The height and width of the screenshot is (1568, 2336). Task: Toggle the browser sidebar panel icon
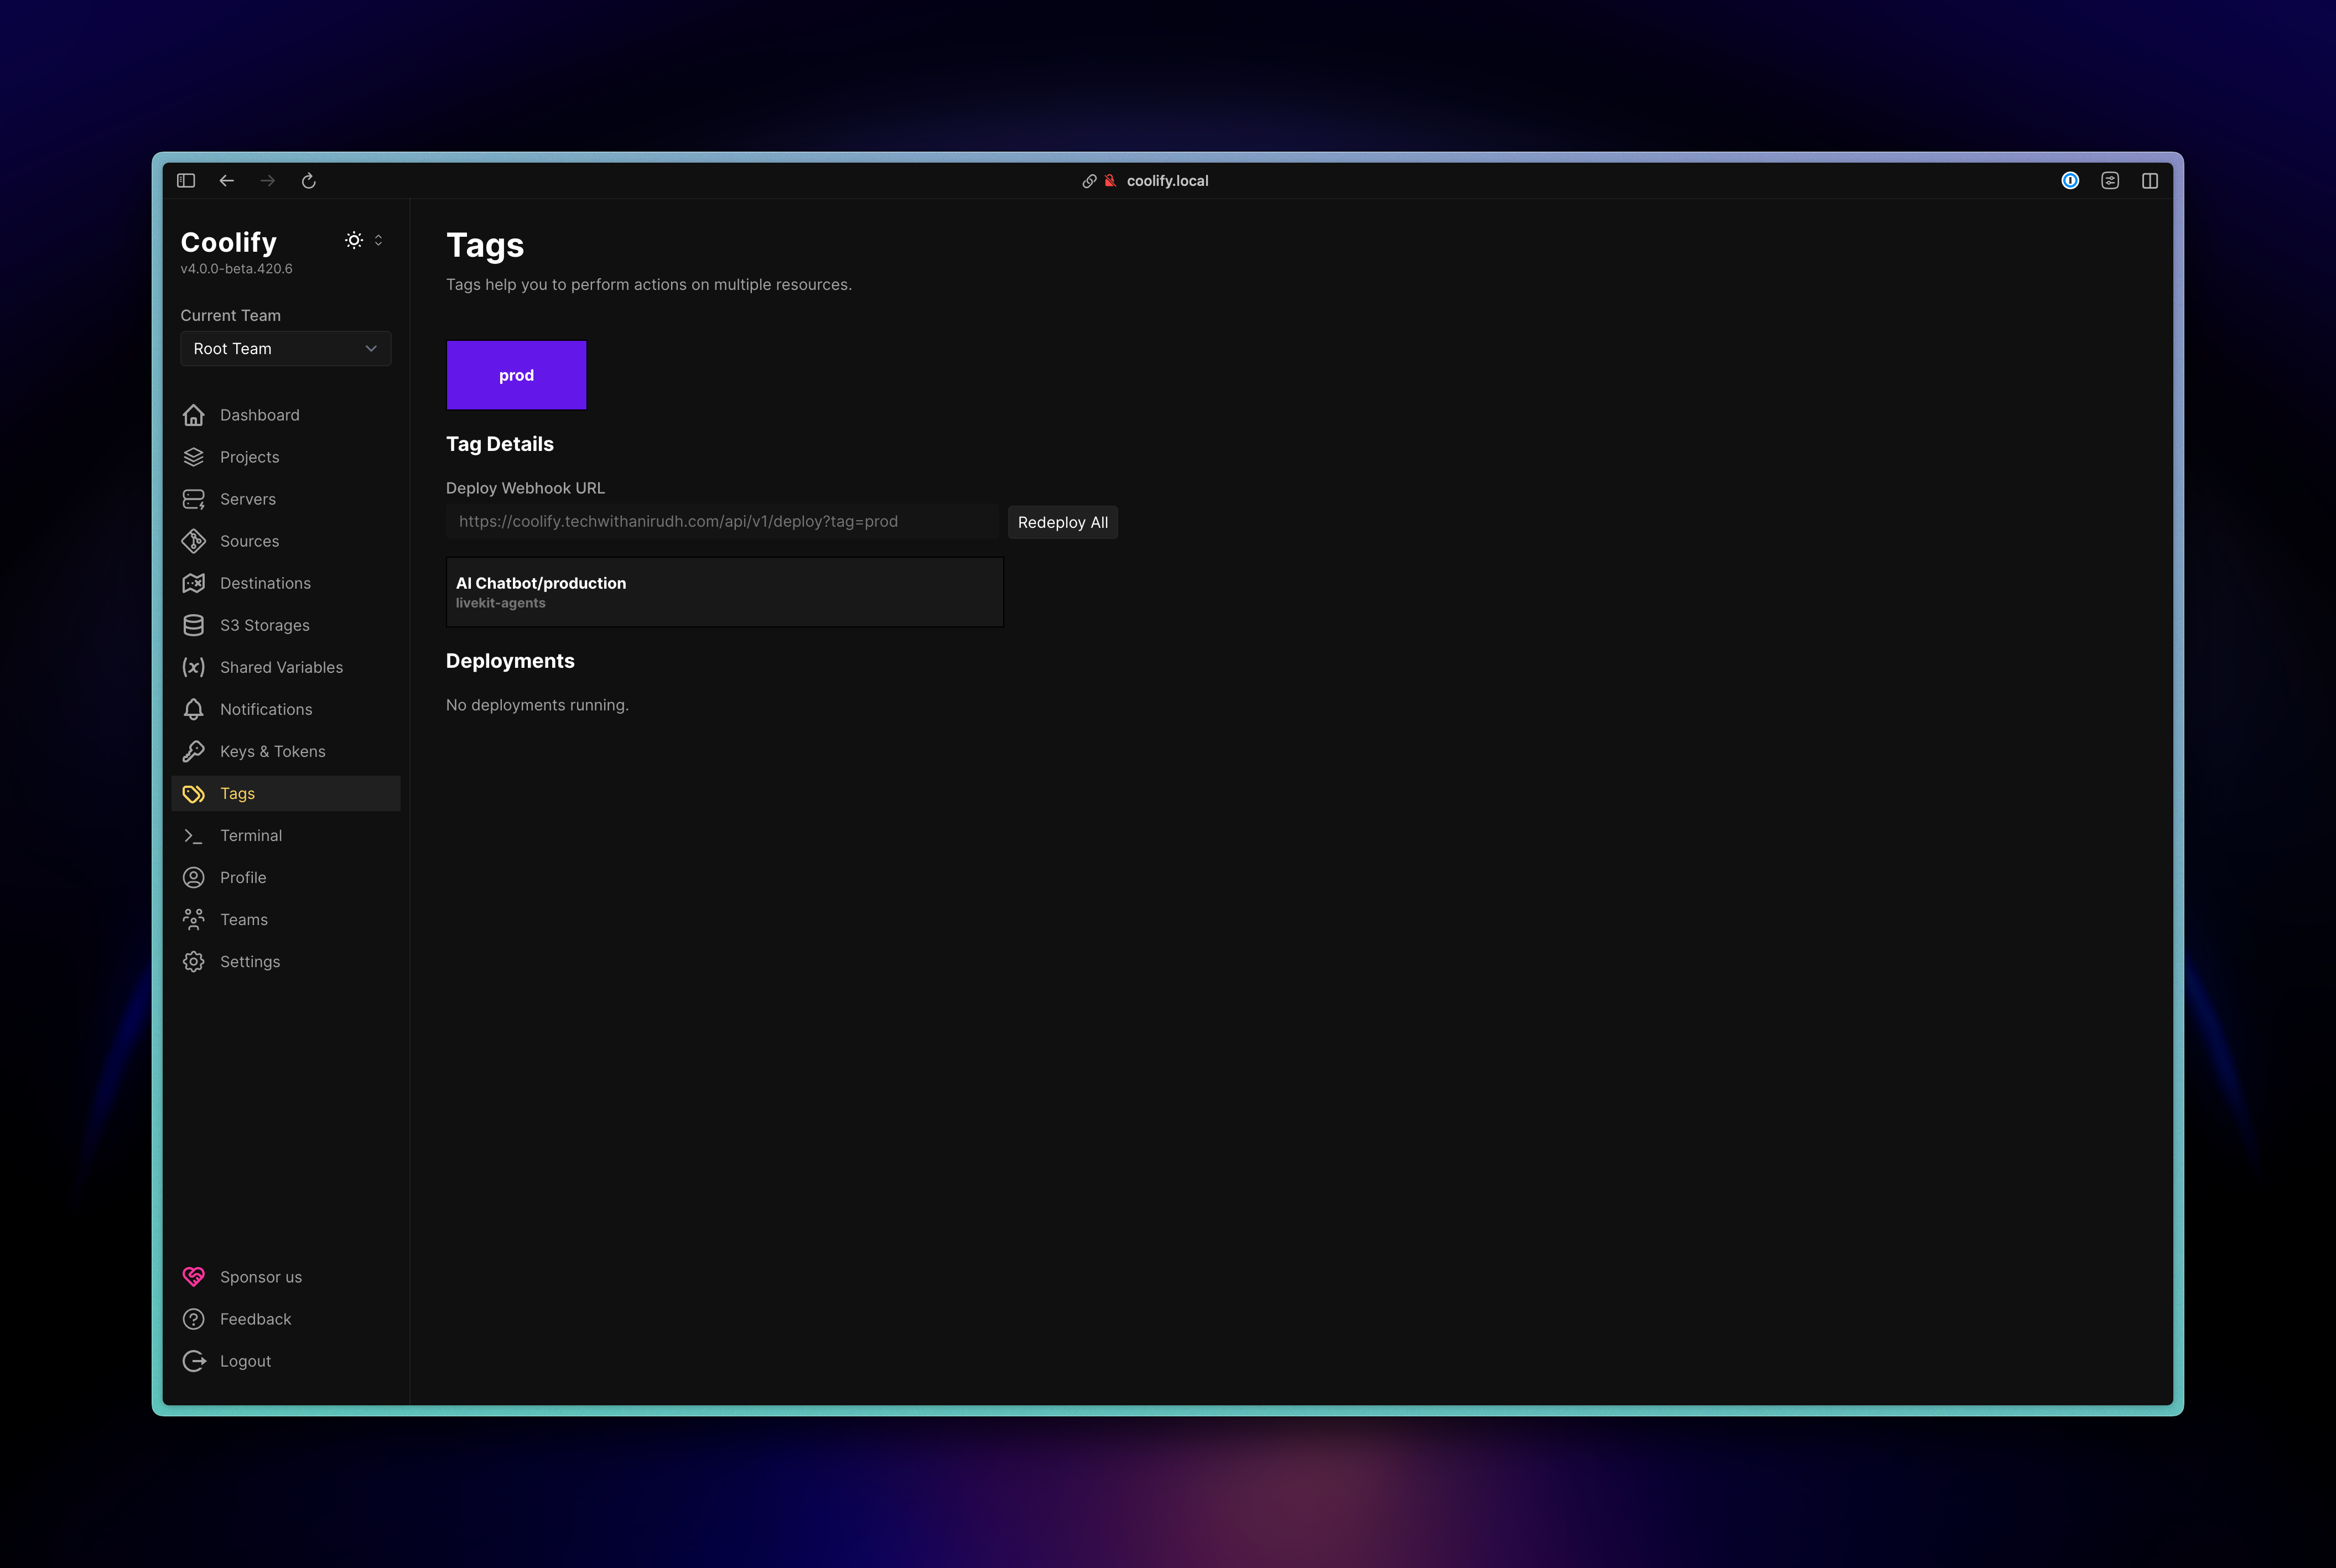[186, 181]
